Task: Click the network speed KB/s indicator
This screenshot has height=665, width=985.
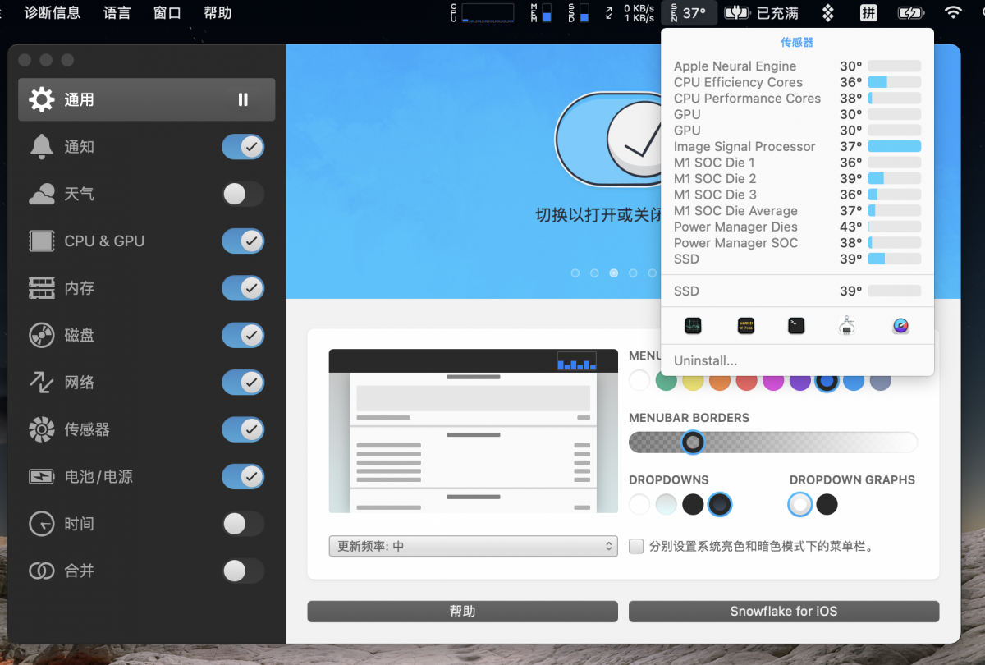Action: click(x=630, y=12)
